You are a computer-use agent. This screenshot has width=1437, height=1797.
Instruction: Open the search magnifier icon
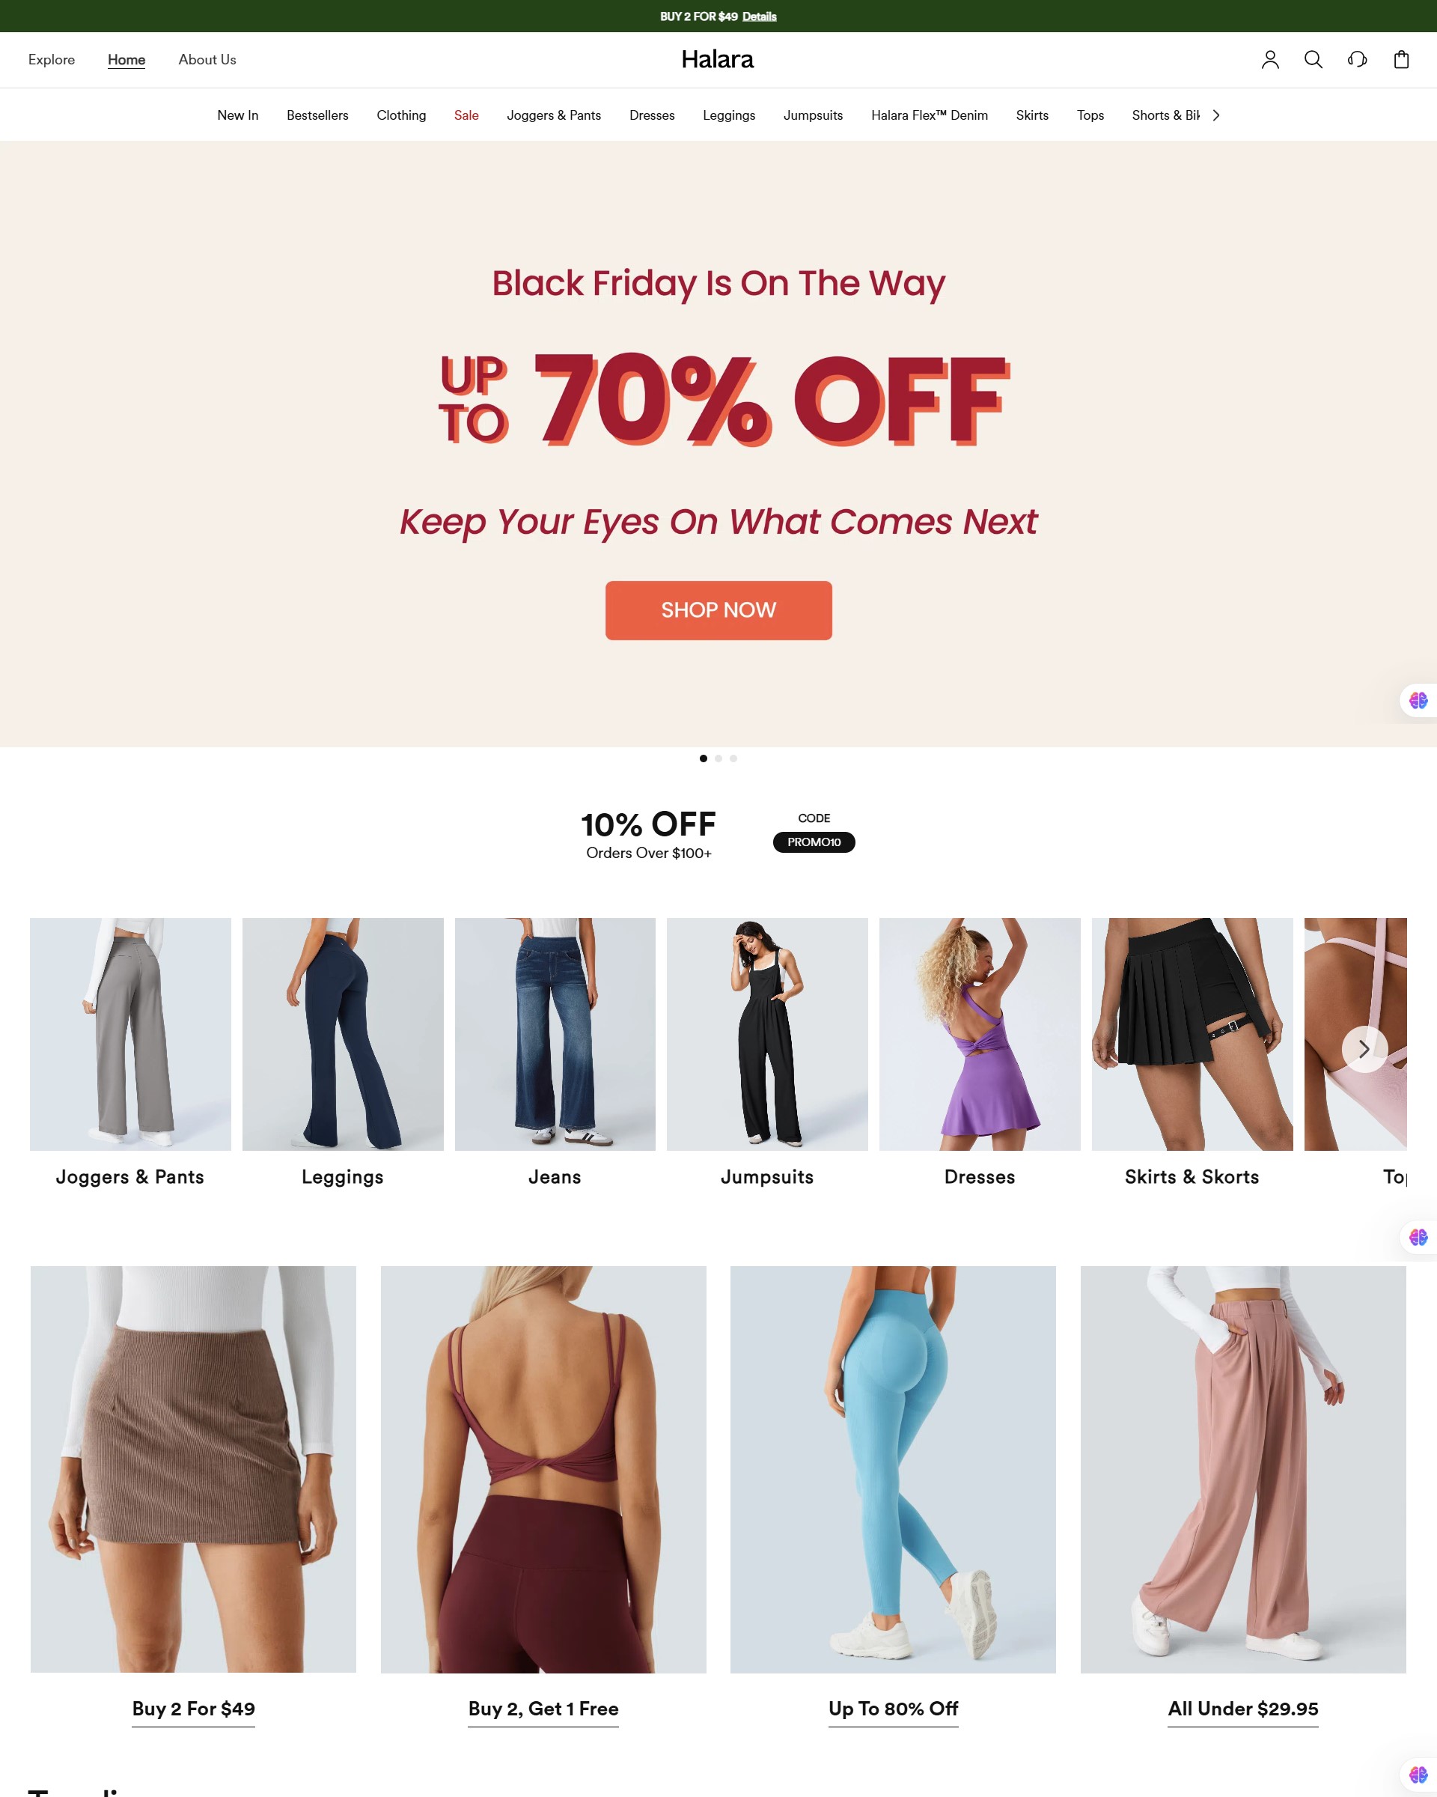pos(1313,59)
